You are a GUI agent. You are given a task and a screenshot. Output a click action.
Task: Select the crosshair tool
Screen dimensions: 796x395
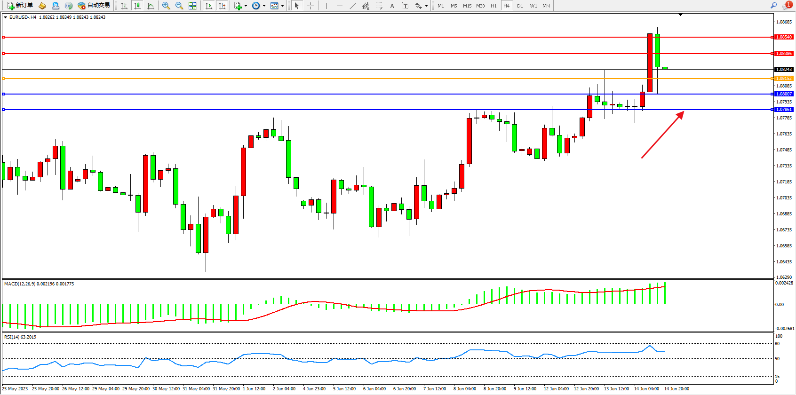[x=310, y=6]
